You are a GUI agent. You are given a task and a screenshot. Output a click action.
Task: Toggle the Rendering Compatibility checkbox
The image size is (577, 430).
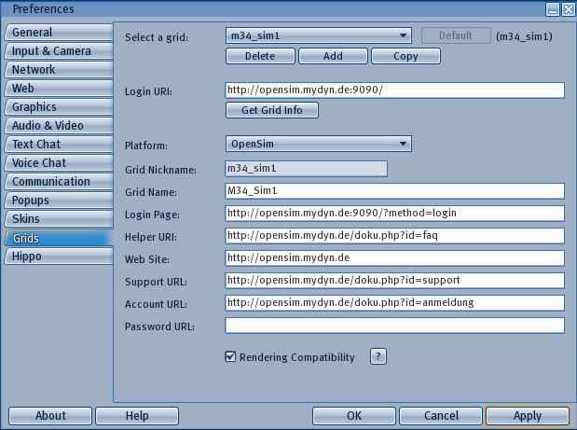coord(230,356)
